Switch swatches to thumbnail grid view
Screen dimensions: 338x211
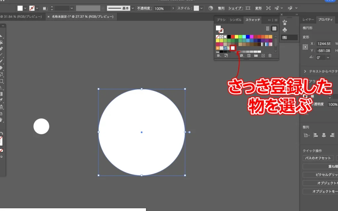274,29
